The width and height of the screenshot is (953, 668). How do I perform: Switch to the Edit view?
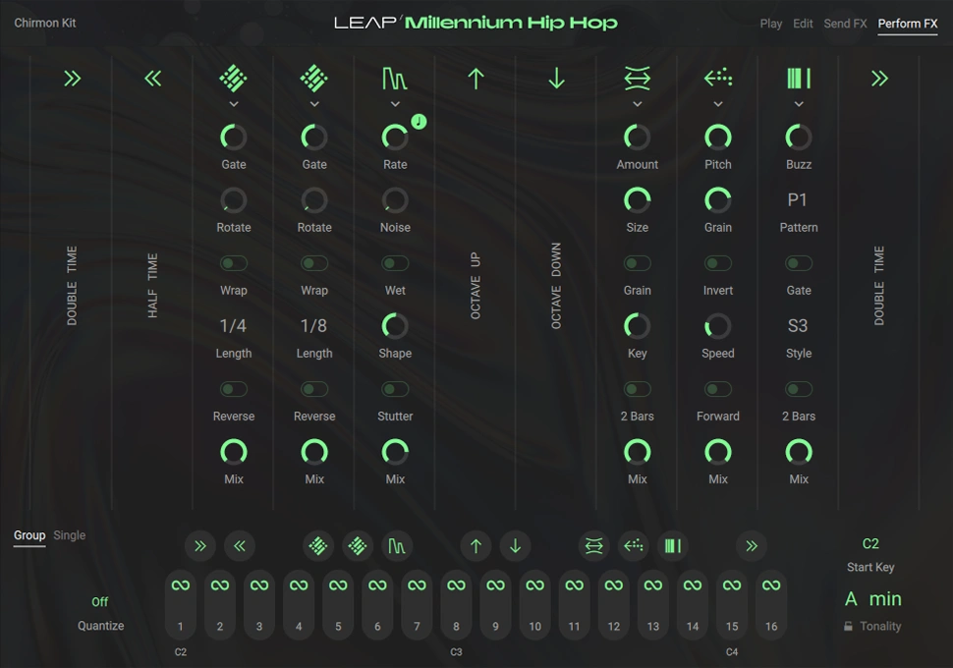(x=803, y=23)
